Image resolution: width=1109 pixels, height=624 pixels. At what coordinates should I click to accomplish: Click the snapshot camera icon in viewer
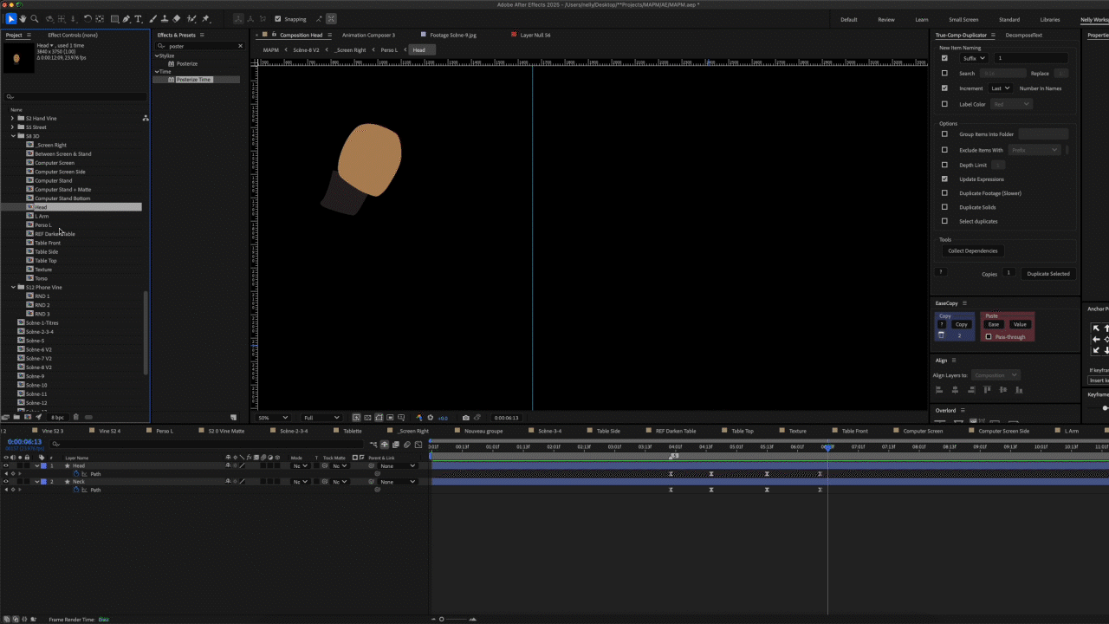[x=466, y=418]
